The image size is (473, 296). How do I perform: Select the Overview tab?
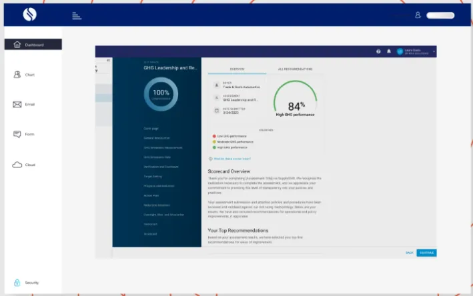point(237,69)
